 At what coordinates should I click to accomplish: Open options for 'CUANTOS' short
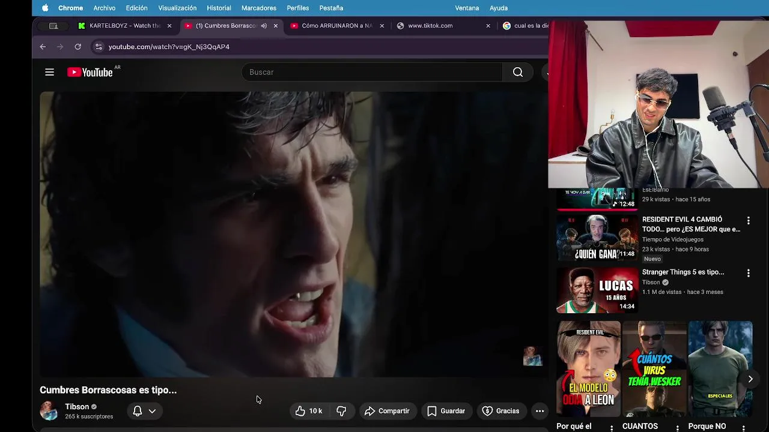(677, 428)
